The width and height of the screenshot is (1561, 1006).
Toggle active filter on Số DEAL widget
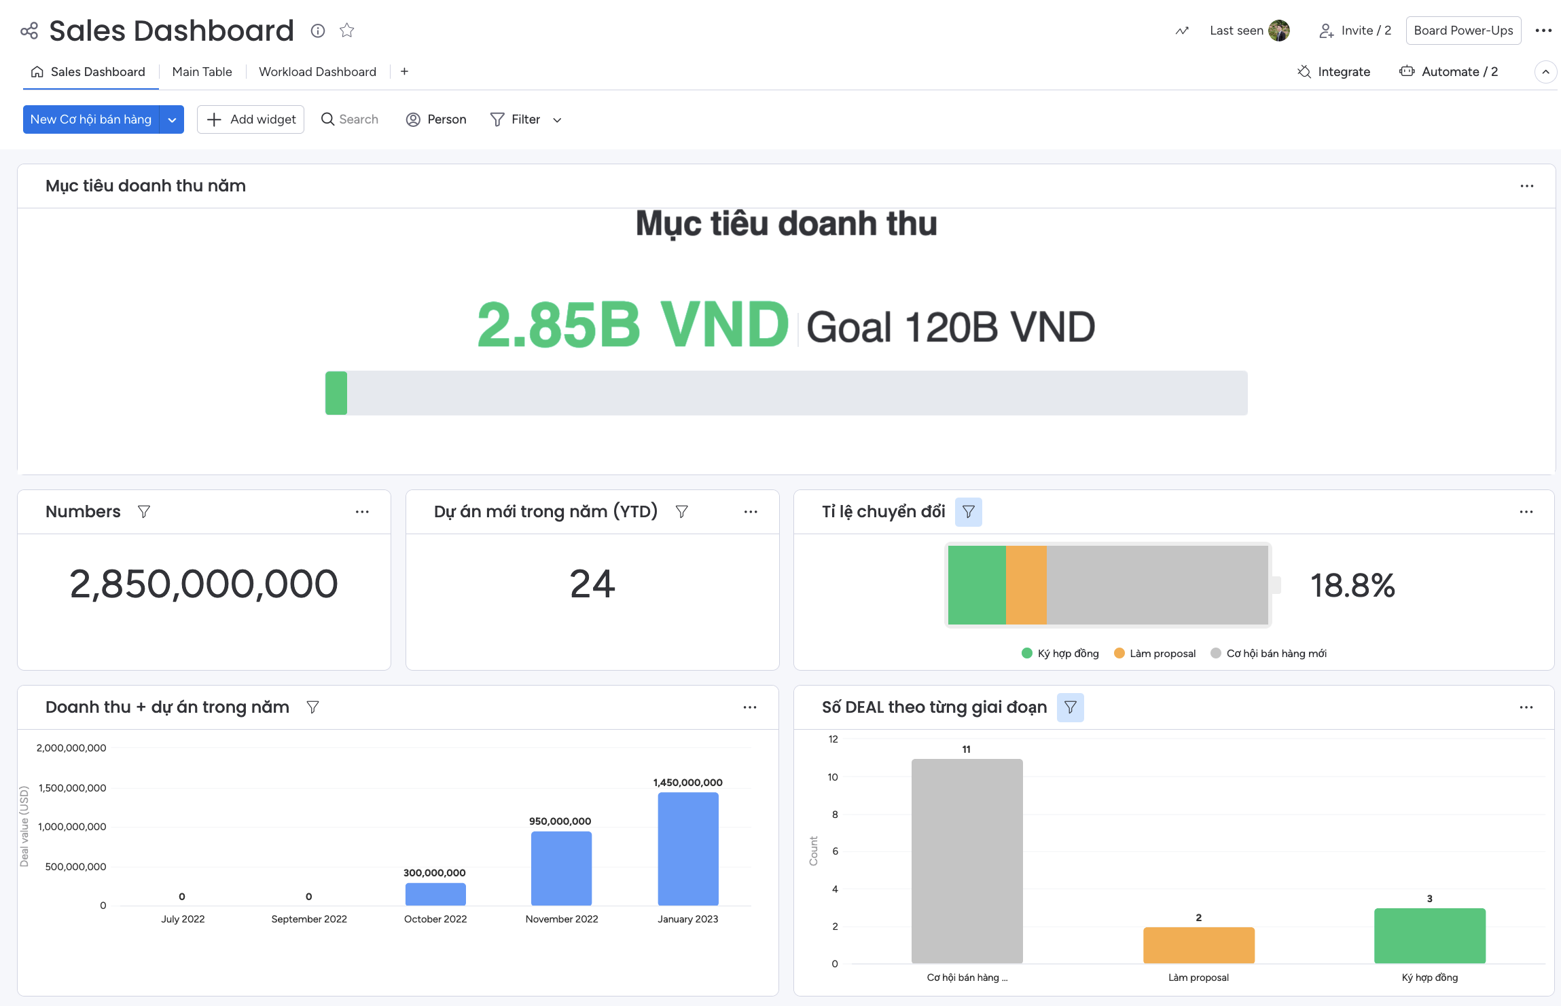coord(1070,707)
